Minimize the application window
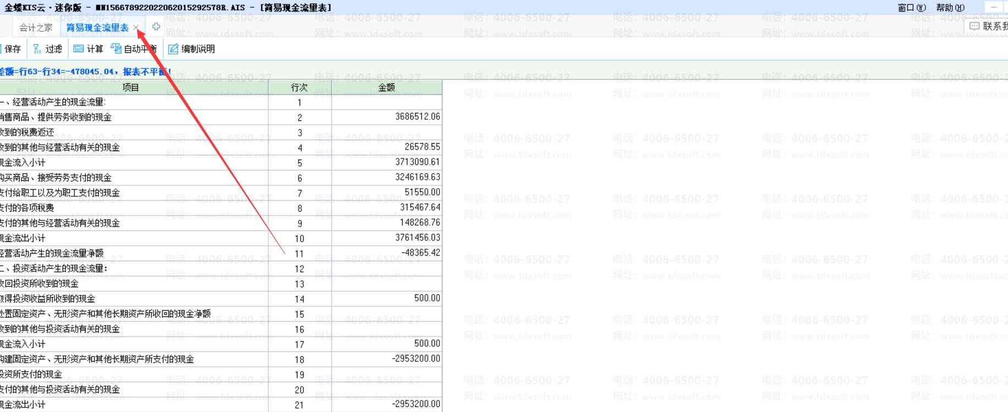Screen dimensions: 1008x412 tap(994, 7)
